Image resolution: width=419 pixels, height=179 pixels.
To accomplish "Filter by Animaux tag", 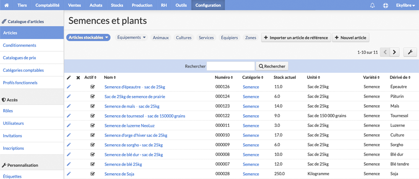I will click(160, 38).
